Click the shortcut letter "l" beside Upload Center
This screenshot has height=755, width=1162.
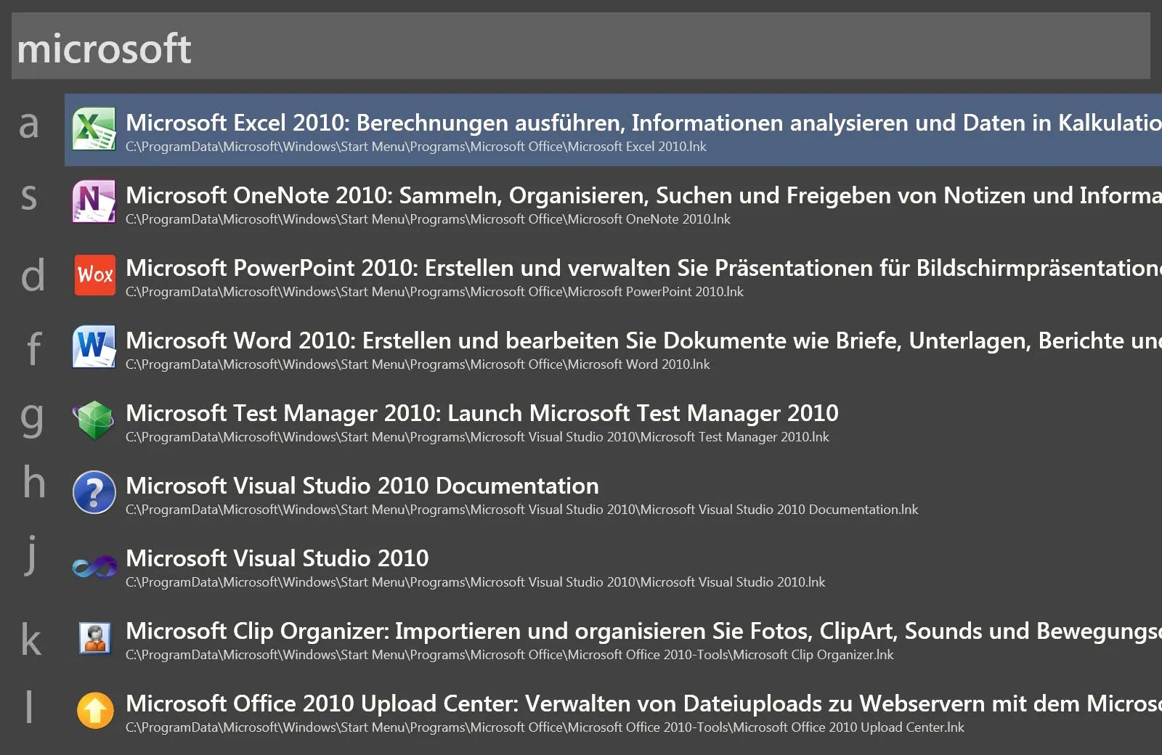29,706
